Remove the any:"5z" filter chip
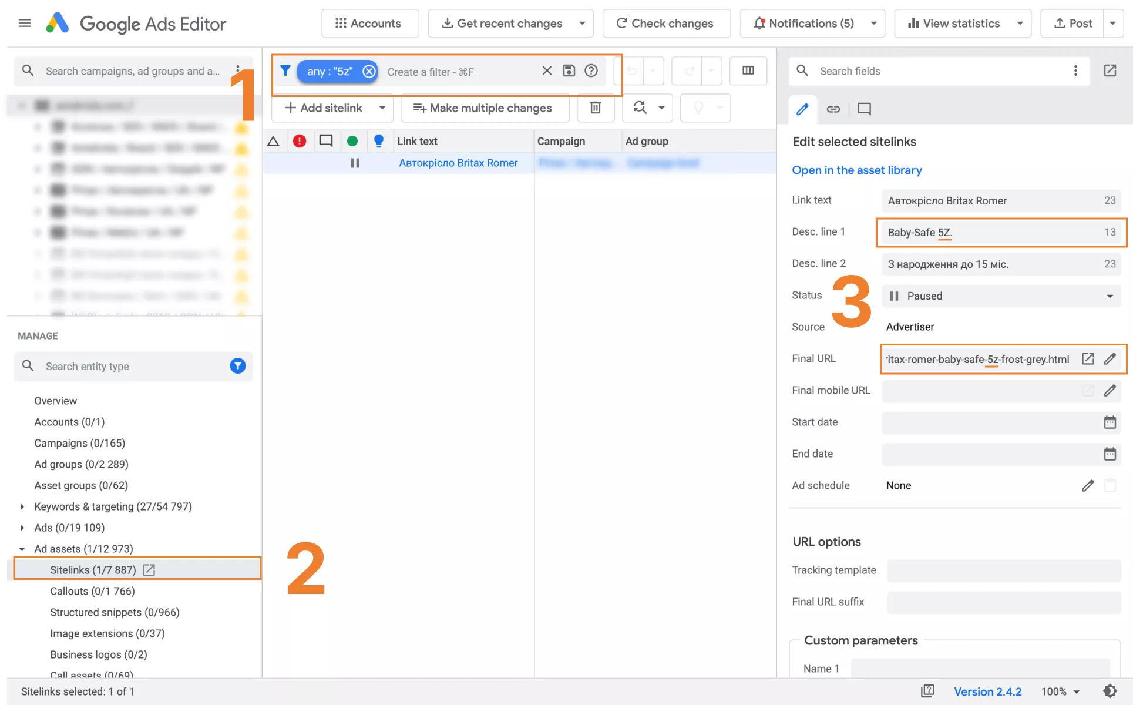 pos(369,71)
